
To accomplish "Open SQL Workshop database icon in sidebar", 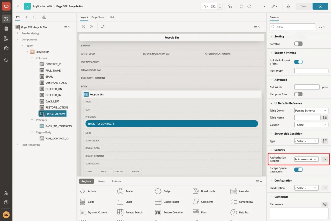I will click(x=6, y=29).
